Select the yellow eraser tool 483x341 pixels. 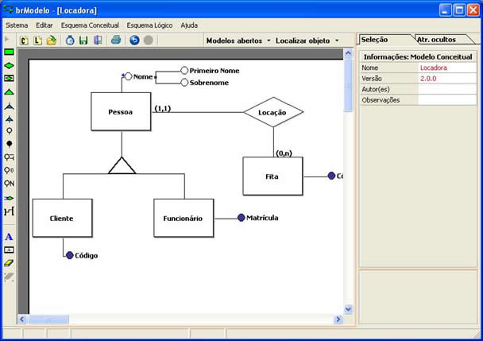[x=9, y=262]
